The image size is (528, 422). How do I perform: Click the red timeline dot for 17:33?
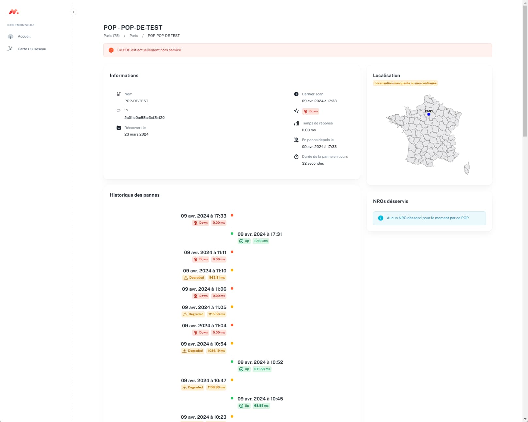[232, 215]
